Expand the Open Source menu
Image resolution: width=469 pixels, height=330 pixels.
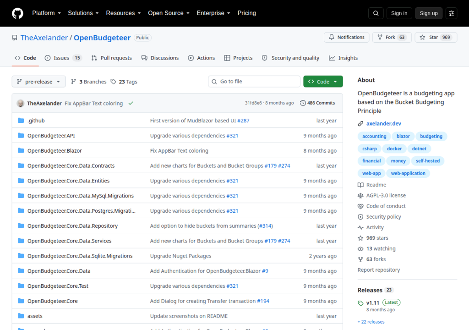[x=169, y=13]
